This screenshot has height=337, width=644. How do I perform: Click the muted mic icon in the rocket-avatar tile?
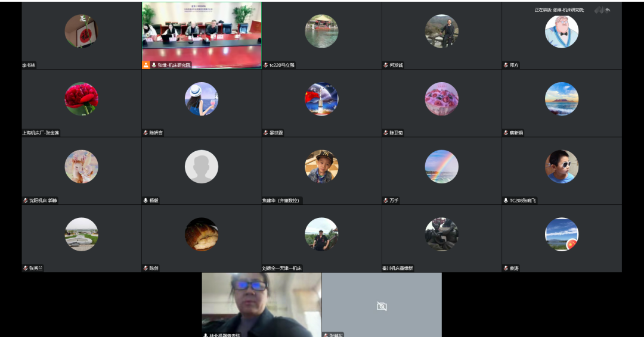click(266, 132)
